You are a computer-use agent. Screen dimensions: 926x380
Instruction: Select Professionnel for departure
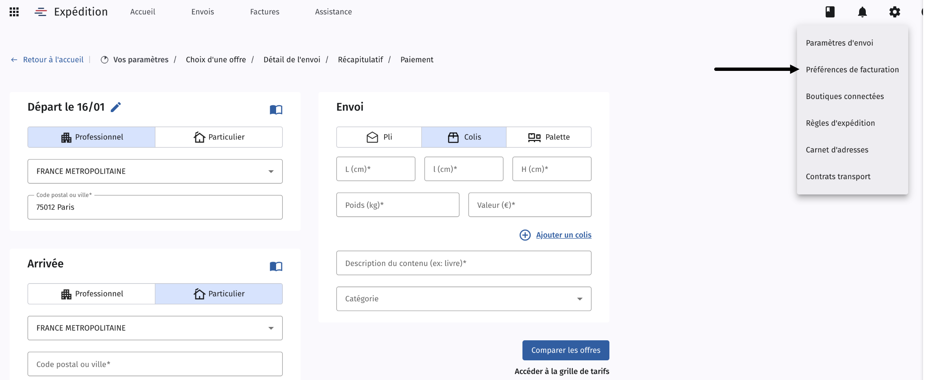[91, 137]
